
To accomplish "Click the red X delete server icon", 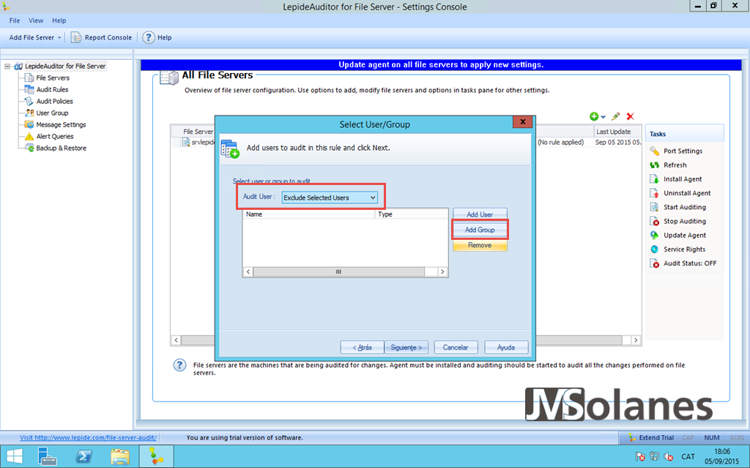I will click(631, 116).
